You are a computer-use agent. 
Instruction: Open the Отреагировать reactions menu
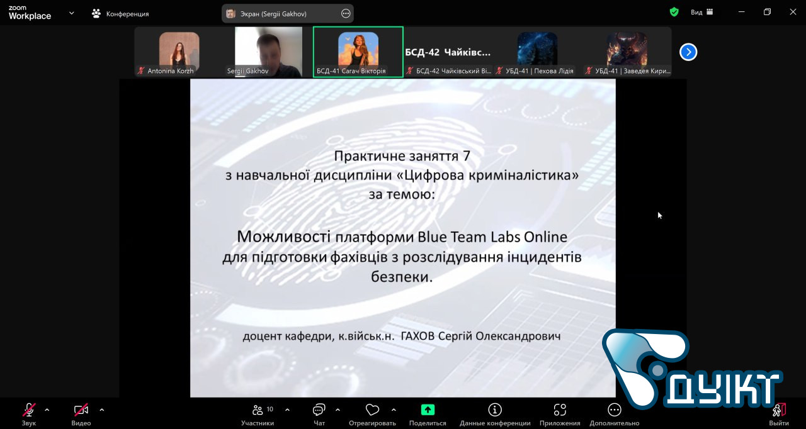coord(372,415)
